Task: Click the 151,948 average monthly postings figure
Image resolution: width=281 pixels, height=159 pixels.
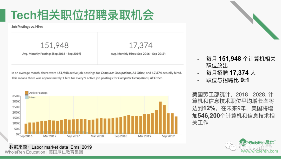Action: (x=54, y=45)
